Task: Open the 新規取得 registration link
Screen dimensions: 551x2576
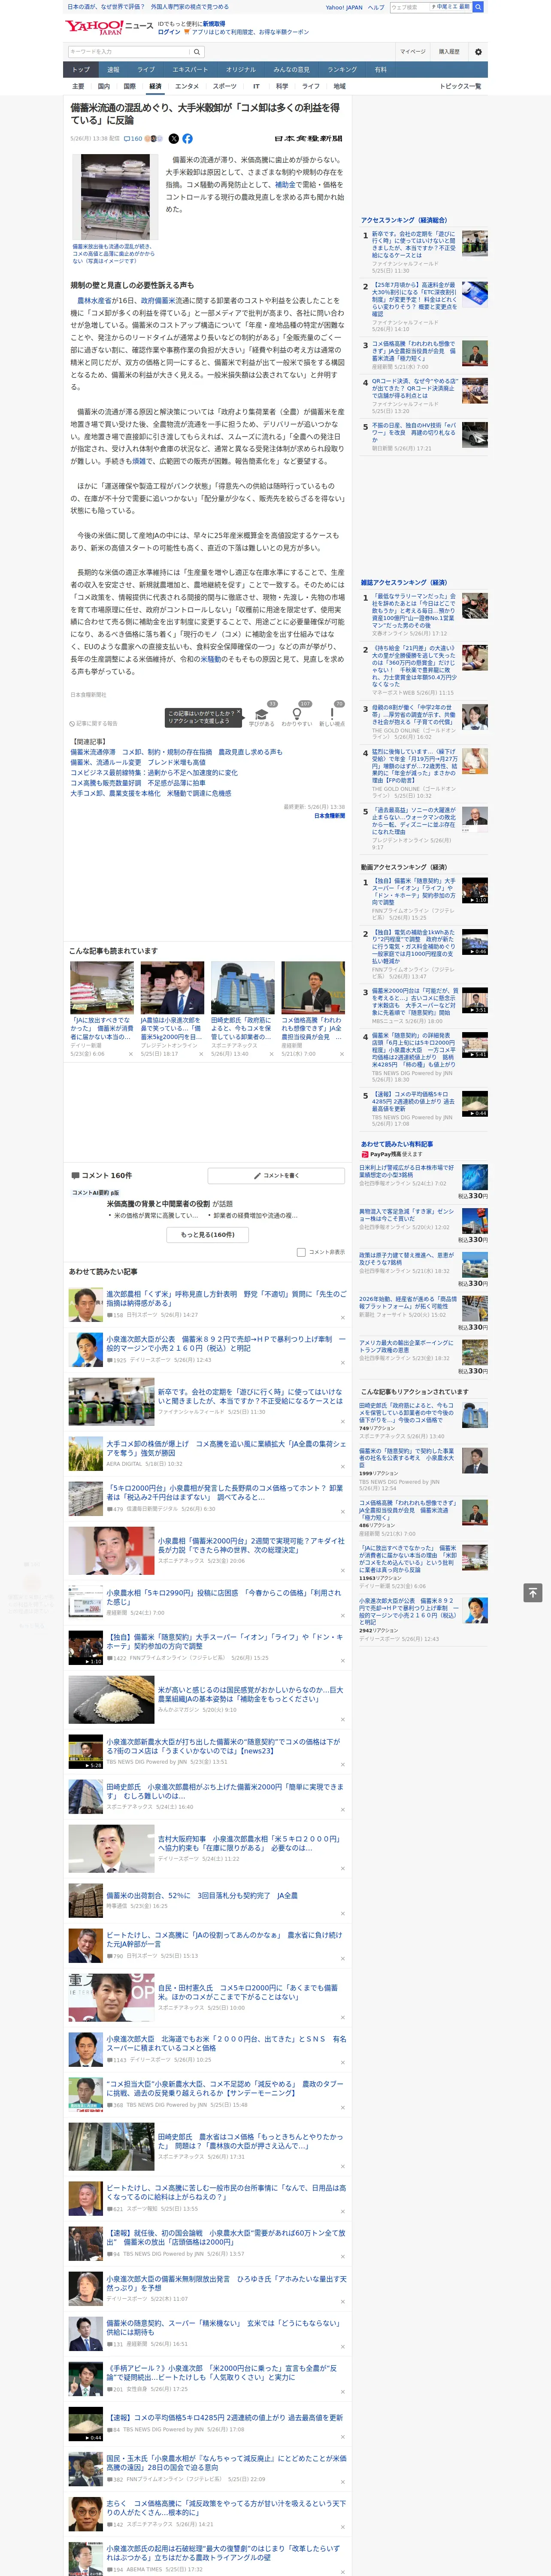Action: click(x=214, y=23)
